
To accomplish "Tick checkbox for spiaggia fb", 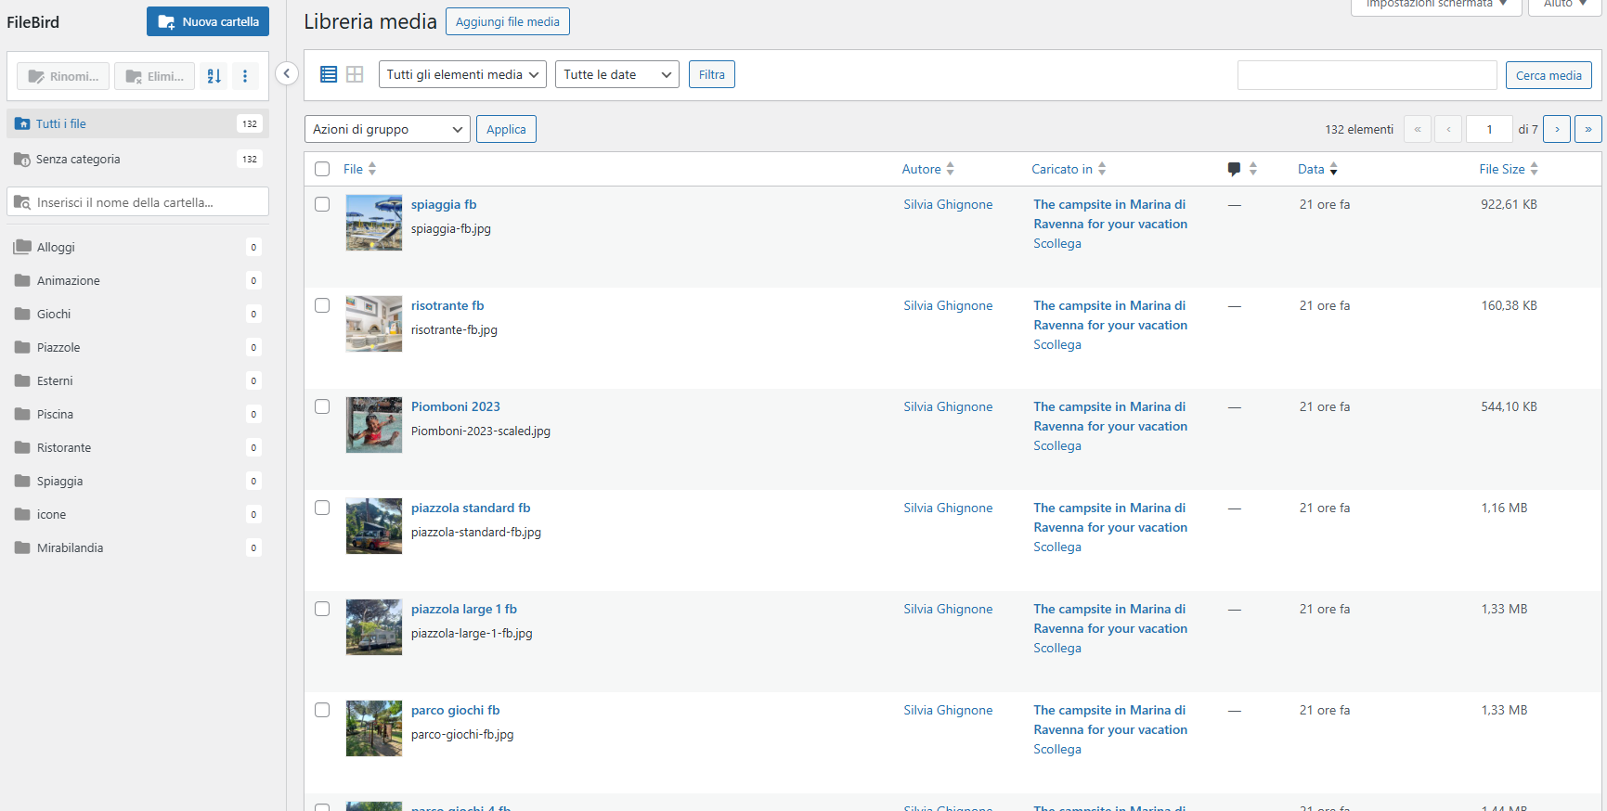I will (322, 204).
